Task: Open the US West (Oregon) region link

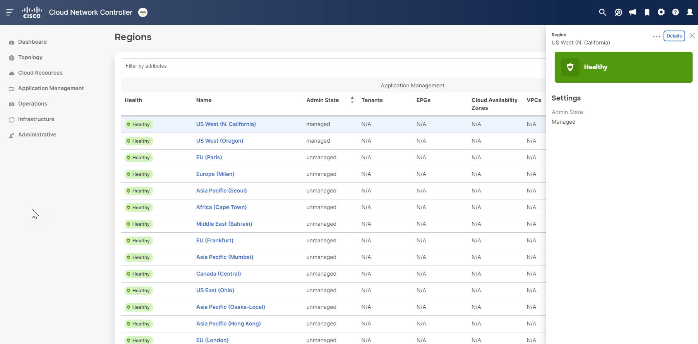Action: [x=220, y=141]
